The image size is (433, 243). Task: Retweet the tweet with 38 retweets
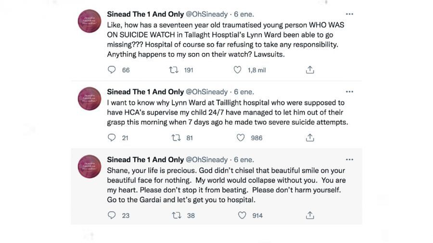coord(176,215)
